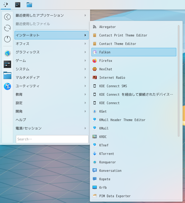Screen dimensions: 185x203
Task: Click the KGet download icon
Action: 95,111
